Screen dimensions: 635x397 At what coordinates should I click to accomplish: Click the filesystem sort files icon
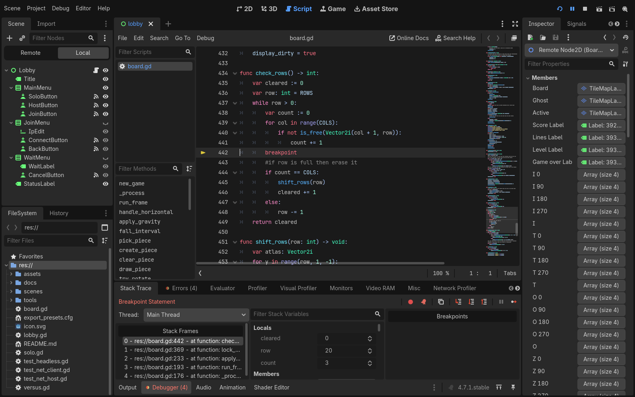105,241
